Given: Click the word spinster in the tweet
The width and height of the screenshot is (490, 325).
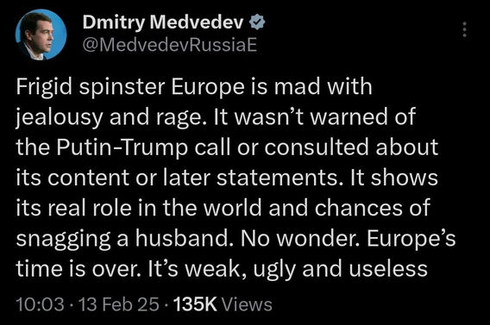Looking at the screenshot, I should [x=122, y=88].
